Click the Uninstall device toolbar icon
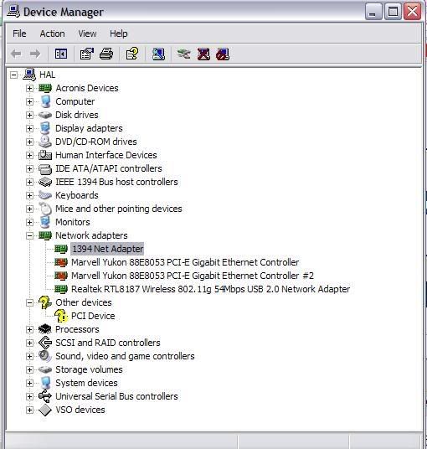Screen dimensions: 427x449 (x=203, y=54)
